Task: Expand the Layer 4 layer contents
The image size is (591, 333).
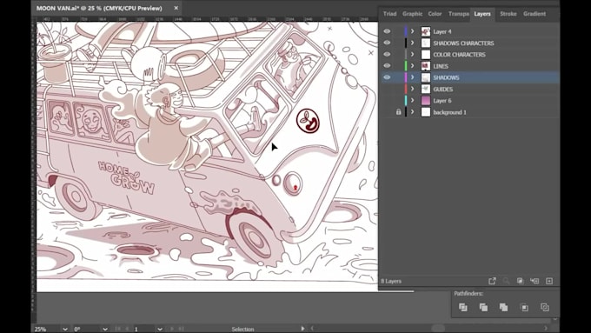Action: [x=412, y=31]
